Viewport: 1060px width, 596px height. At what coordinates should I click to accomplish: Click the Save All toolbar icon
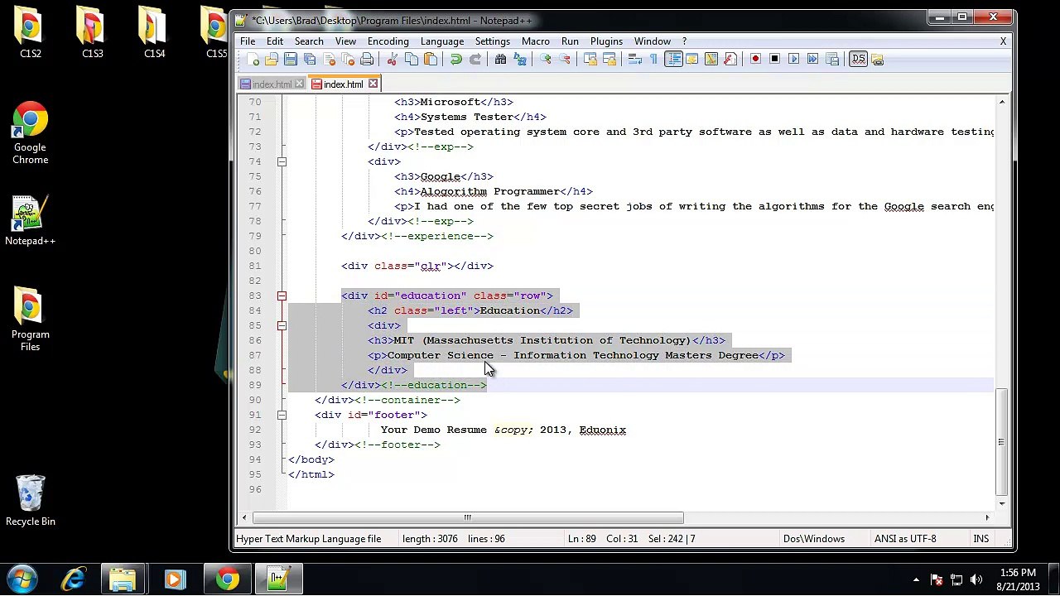(x=310, y=60)
